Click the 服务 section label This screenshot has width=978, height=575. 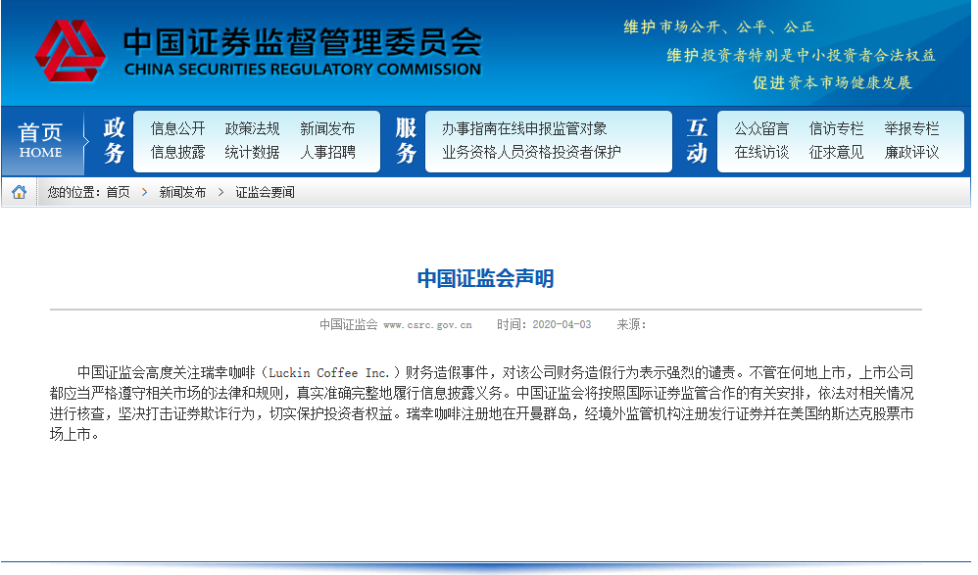pyautogui.click(x=406, y=140)
